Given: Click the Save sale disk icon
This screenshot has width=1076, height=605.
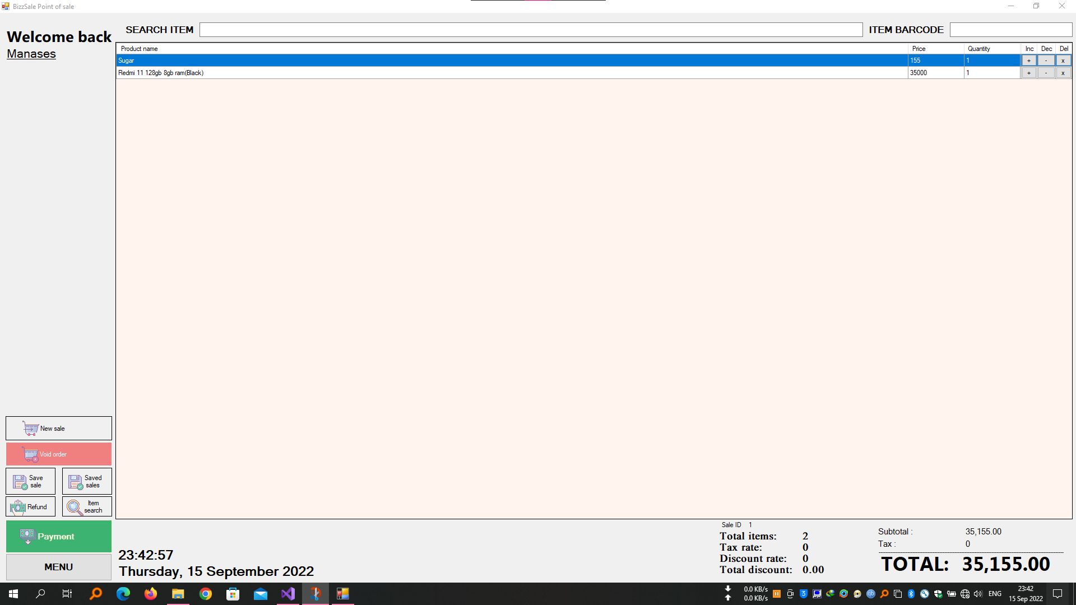Looking at the screenshot, I should 20,482.
